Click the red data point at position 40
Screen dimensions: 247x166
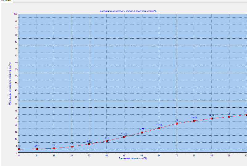[x=107, y=141]
